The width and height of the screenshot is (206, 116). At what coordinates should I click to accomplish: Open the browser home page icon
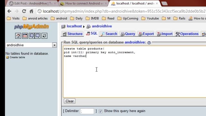coord(31,11)
